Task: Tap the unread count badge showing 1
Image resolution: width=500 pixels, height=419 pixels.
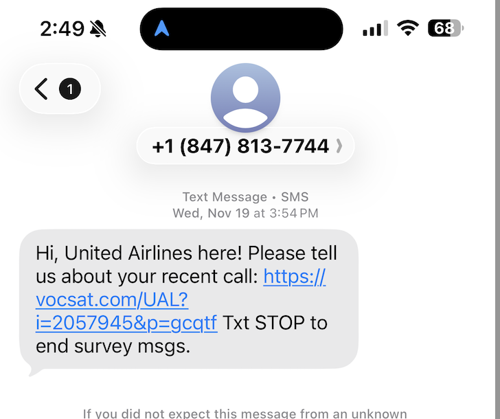Action: click(70, 89)
